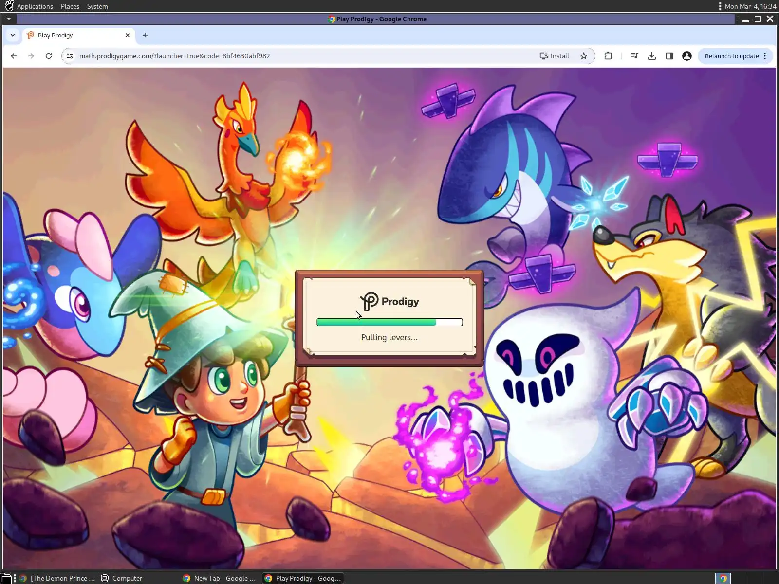Click the clock showing Mon Mar 4
The height and width of the screenshot is (584, 779).
coord(750,6)
